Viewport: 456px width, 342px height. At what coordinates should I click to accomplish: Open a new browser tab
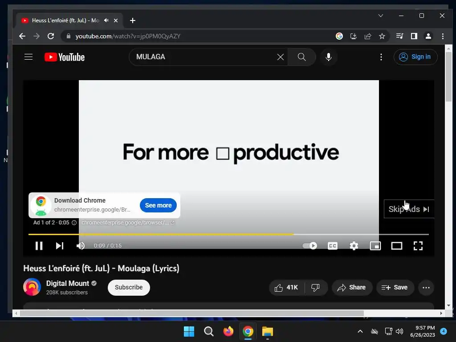(x=133, y=20)
